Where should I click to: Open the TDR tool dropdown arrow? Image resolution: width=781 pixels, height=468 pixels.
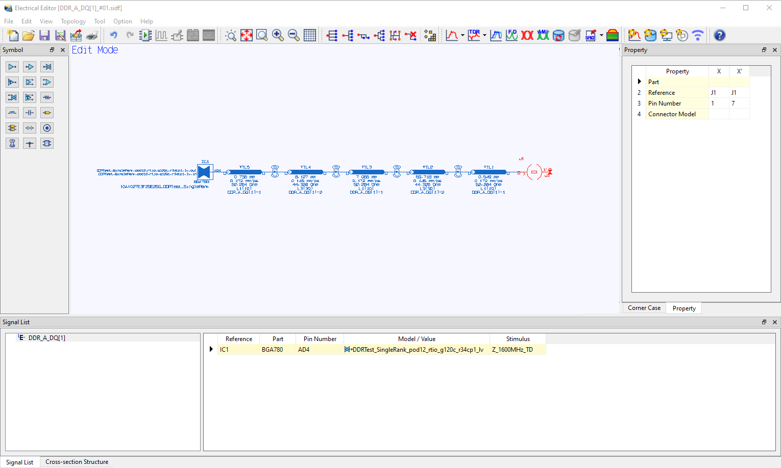[x=484, y=36]
